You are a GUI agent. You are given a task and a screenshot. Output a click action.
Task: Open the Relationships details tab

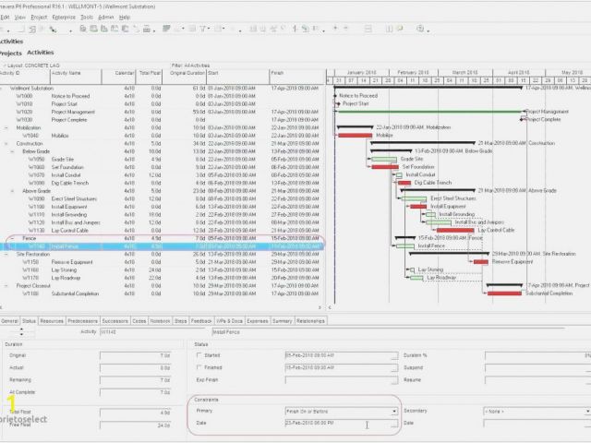click(x=310, y=320)
